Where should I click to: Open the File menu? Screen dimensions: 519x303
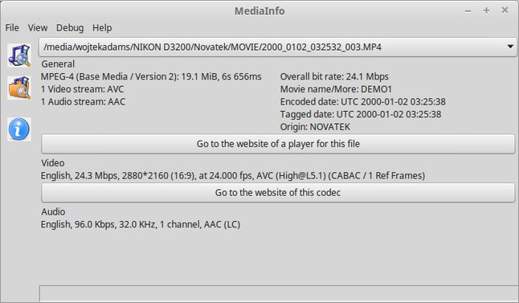(12, 28)
